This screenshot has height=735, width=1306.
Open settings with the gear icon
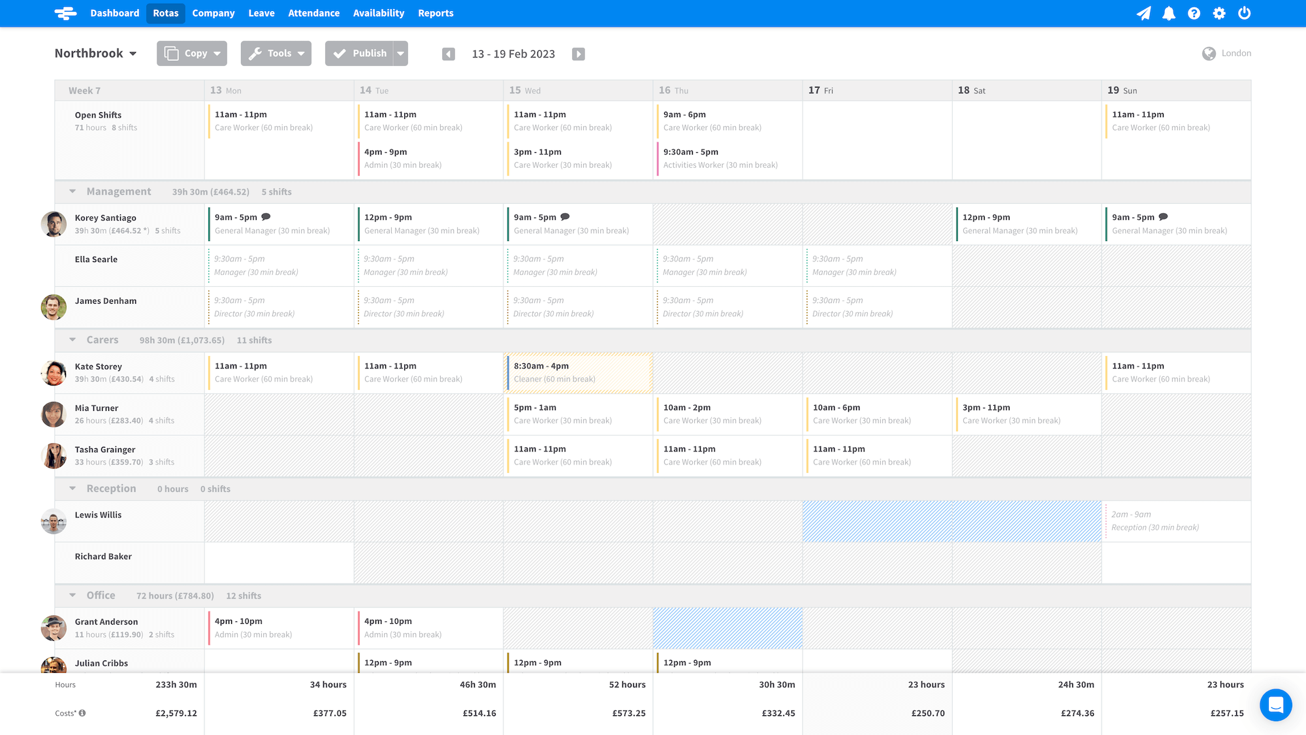1219,13
